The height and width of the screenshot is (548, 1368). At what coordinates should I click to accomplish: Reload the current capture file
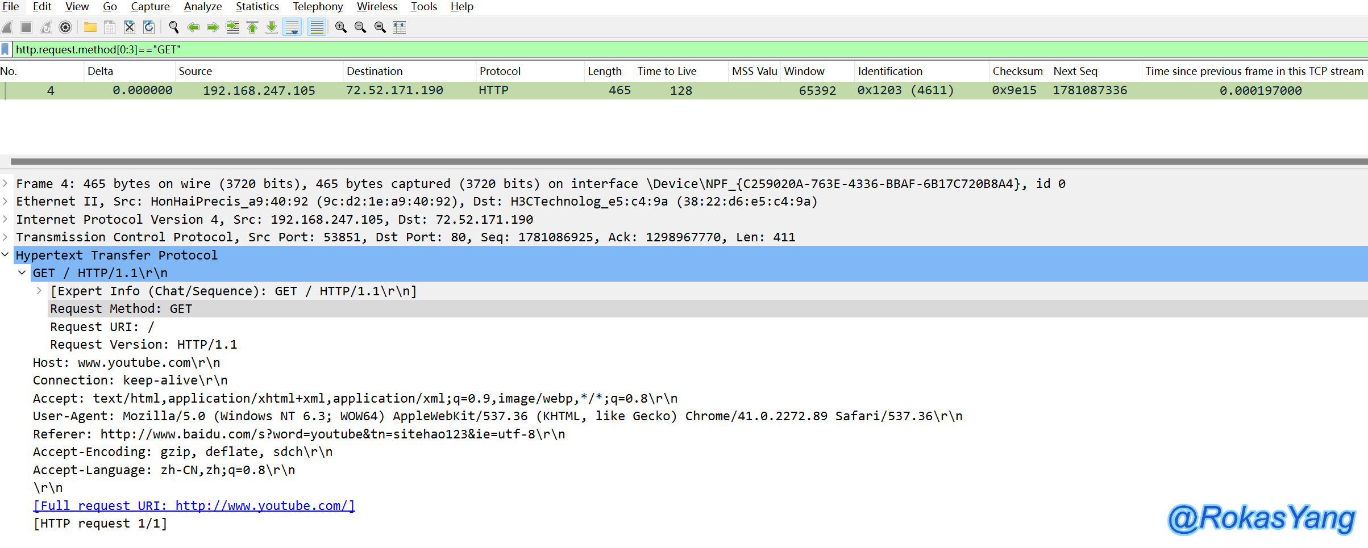click(x=149, y=27)
